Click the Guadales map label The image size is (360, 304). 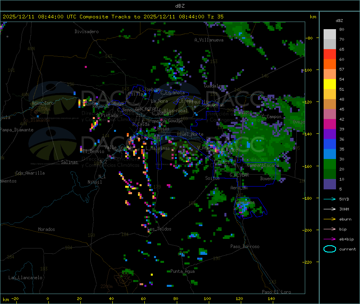214,86
